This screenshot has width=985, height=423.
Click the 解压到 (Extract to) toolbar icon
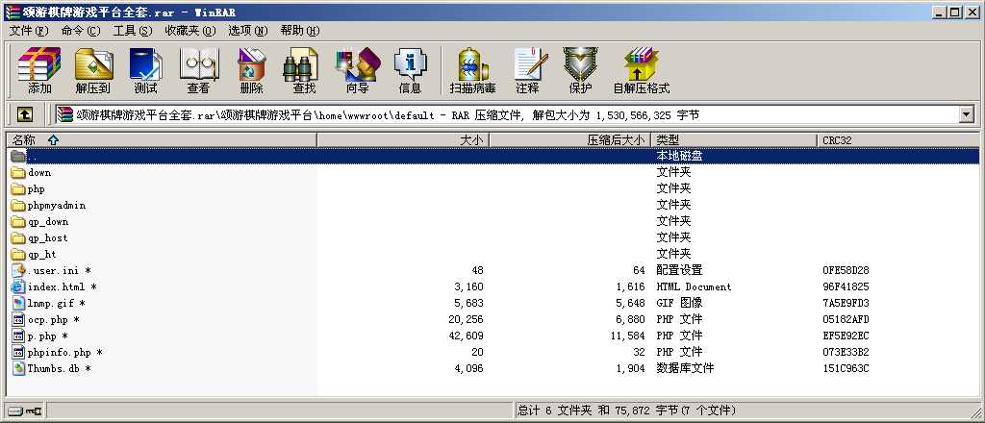(93, 64)
